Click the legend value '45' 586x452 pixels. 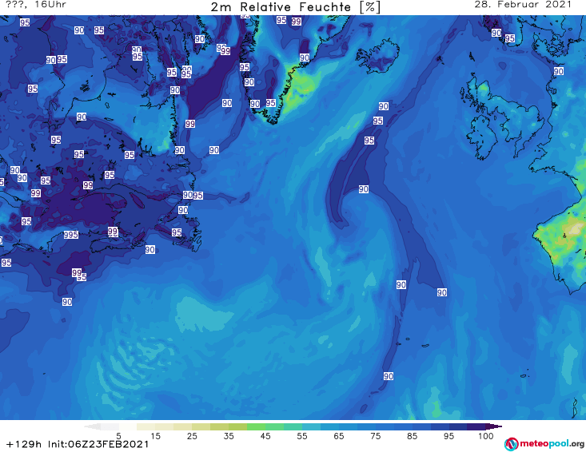[265, 436]
